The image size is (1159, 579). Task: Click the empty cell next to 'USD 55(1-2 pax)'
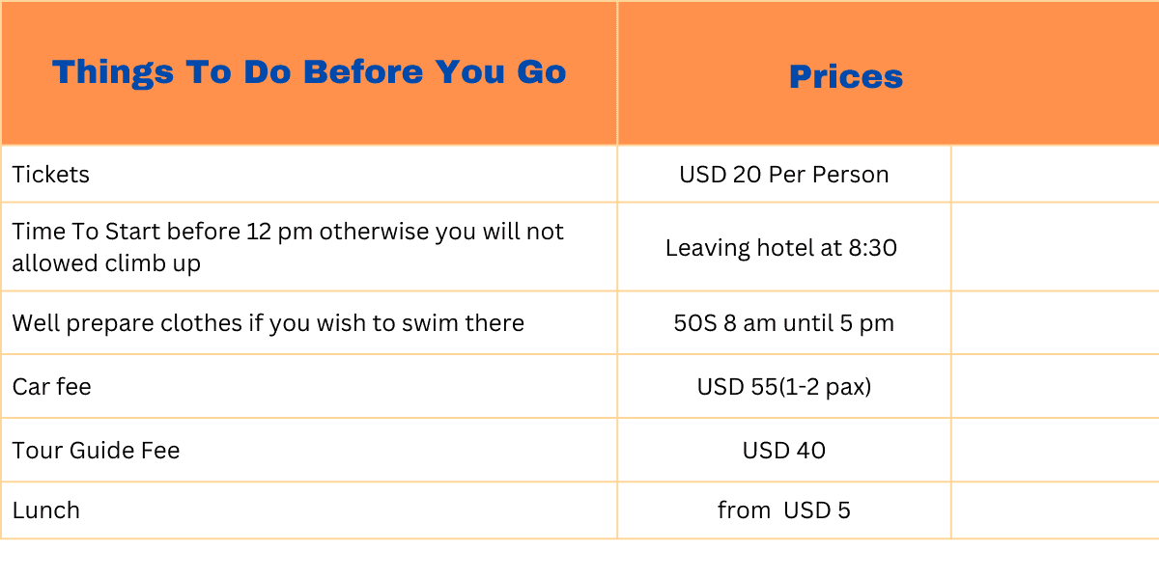(1055, 387)
